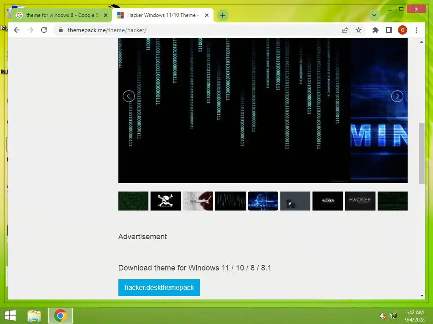
Task: Select the hand with paper thumbnail
Action: point(198,201)
